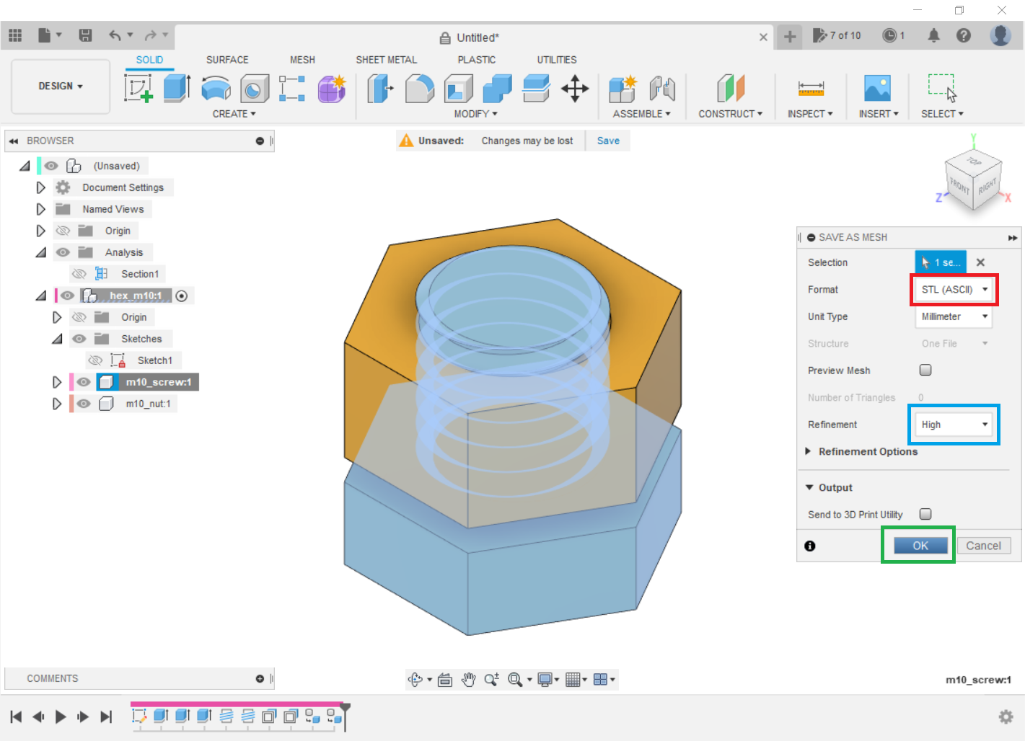This screenshot has height=741, width=1025.
Task: Click the Move/Copy arrows icon
Action: coord(575,89)
